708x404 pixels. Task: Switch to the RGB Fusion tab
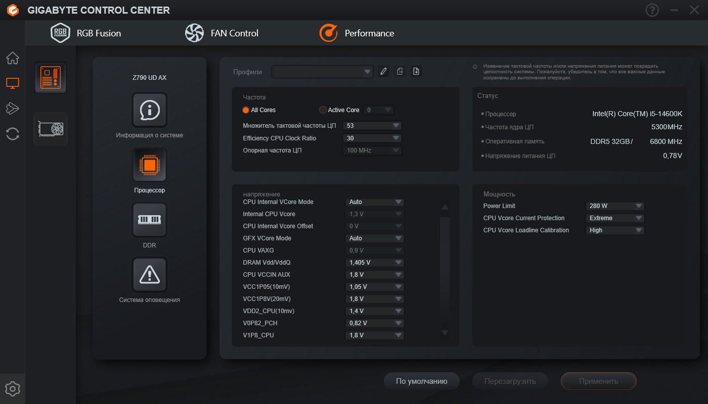tap(86, 33)
